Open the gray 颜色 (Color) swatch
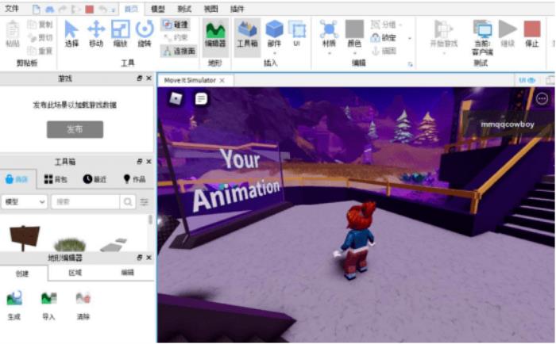The height and width of the screenshot is (344, 556). [x=354, y=29]
